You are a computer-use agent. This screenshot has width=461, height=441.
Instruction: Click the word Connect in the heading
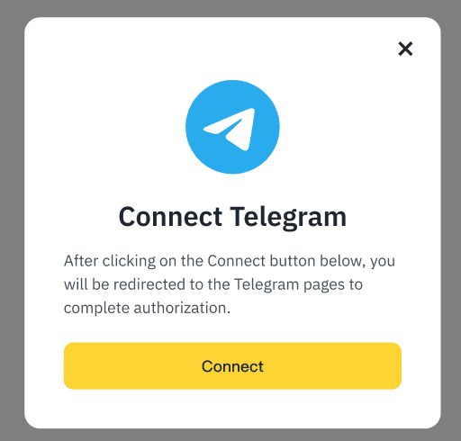(x=170, y=217)
